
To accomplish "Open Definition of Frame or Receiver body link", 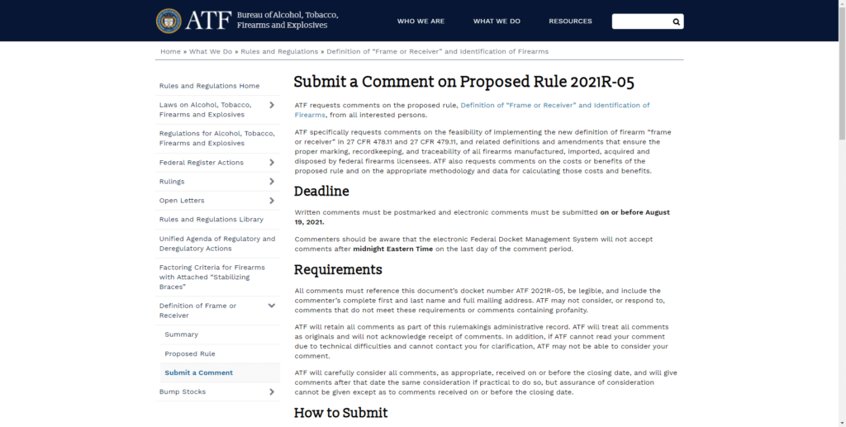I will [472, 110].
